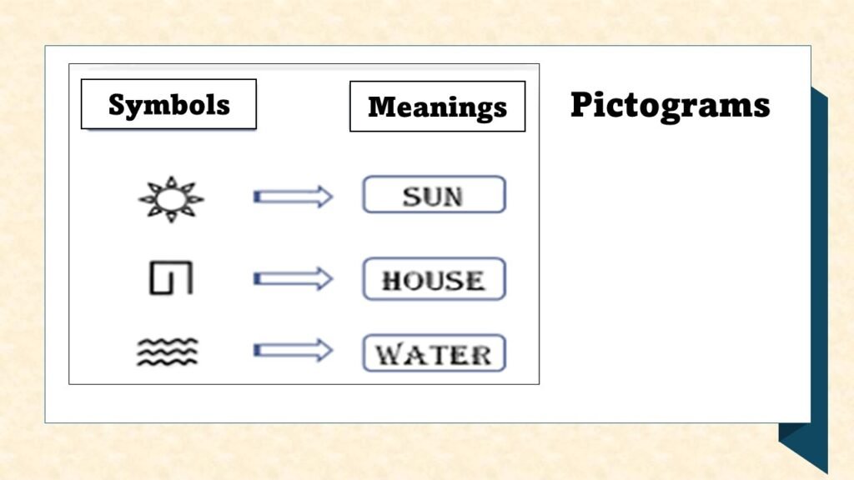Select the SUN meaning box
854x480 pixels.
coord(434,194)
